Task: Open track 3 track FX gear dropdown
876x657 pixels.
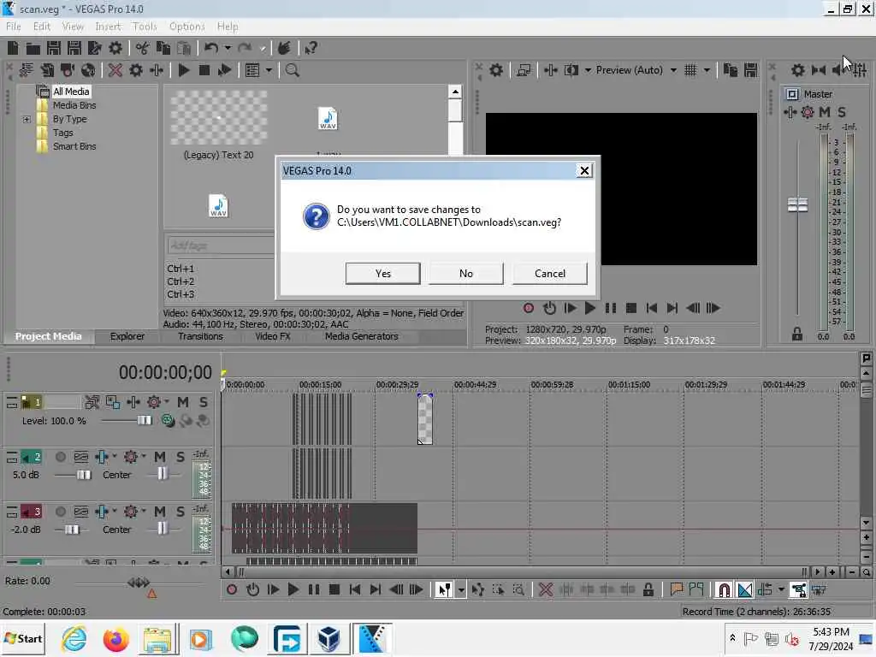Action: (144, 511)
